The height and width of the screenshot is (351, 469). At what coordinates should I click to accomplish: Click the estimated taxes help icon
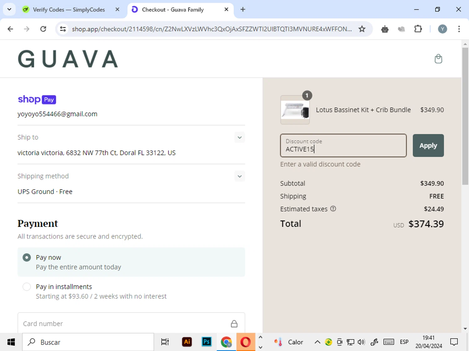pos(333,209)
